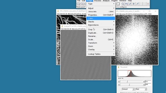166x93 pixels.
Task: Click right arrow of lower threshold slider
Action: (144, 84)
